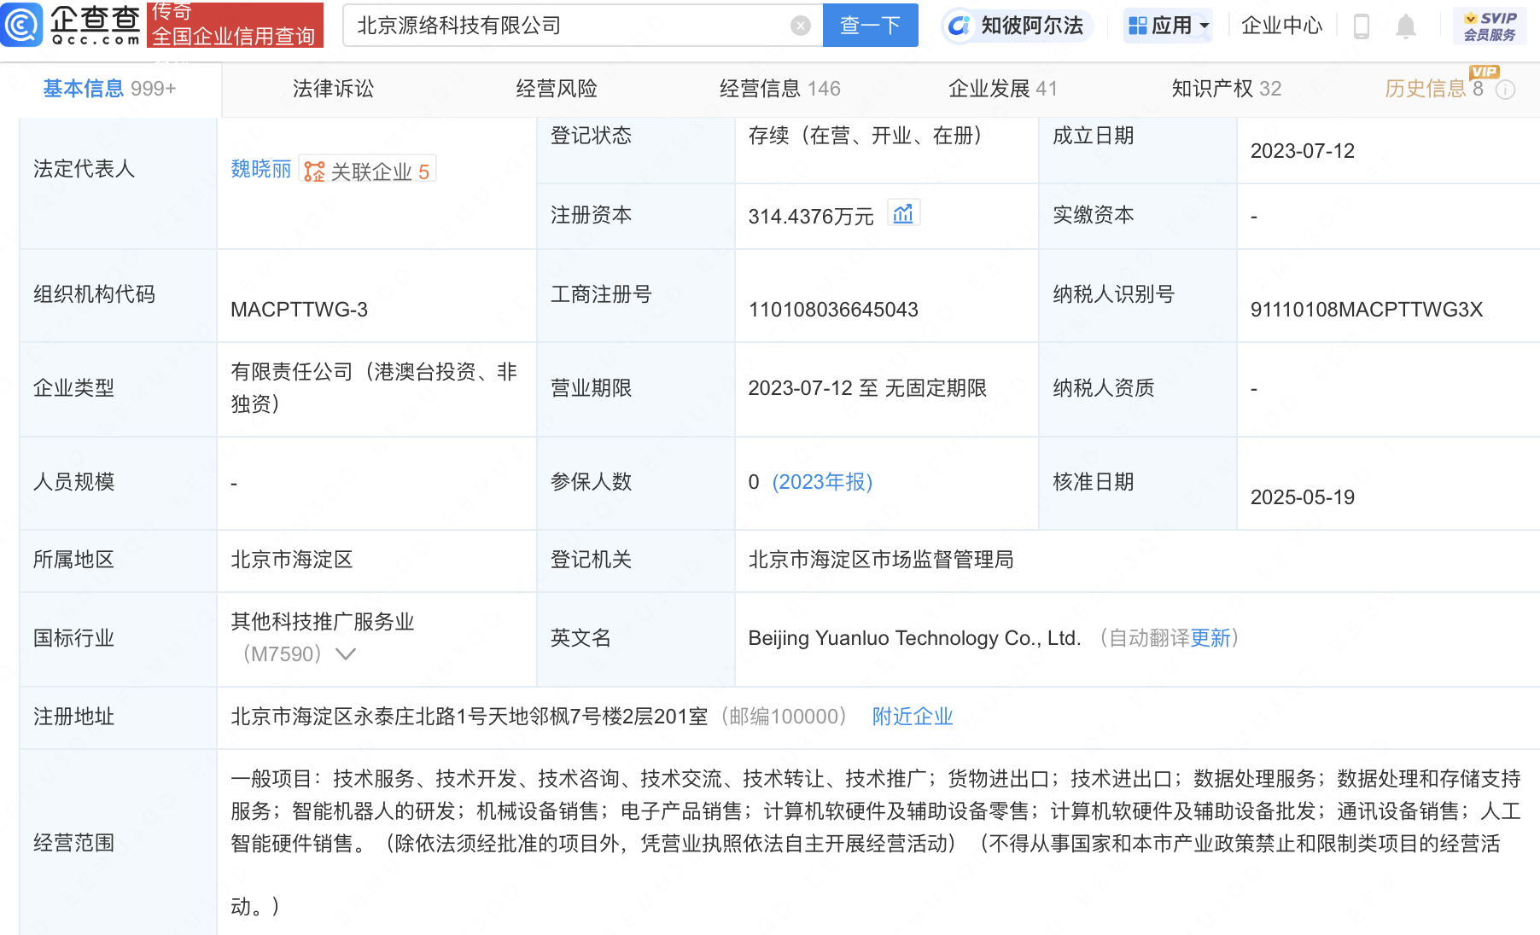This screenshot has height=935, width=1540.
Task: Open notifications bell icon
Action: pyautogui.click(x=1405, y=26)
